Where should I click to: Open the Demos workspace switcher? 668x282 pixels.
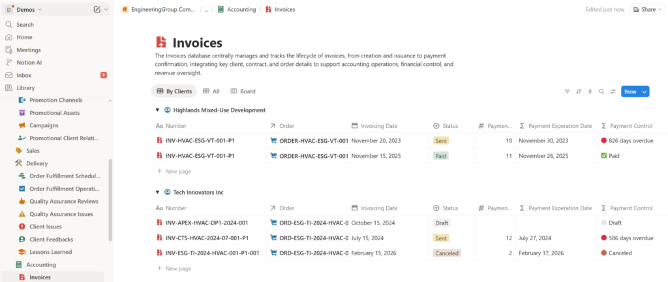click(x=23, y=10)
